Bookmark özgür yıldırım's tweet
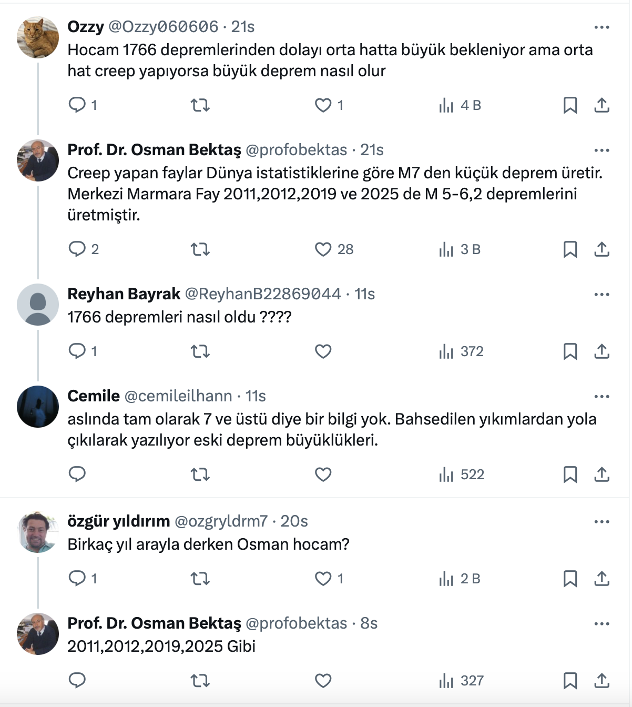 point(570,579)
